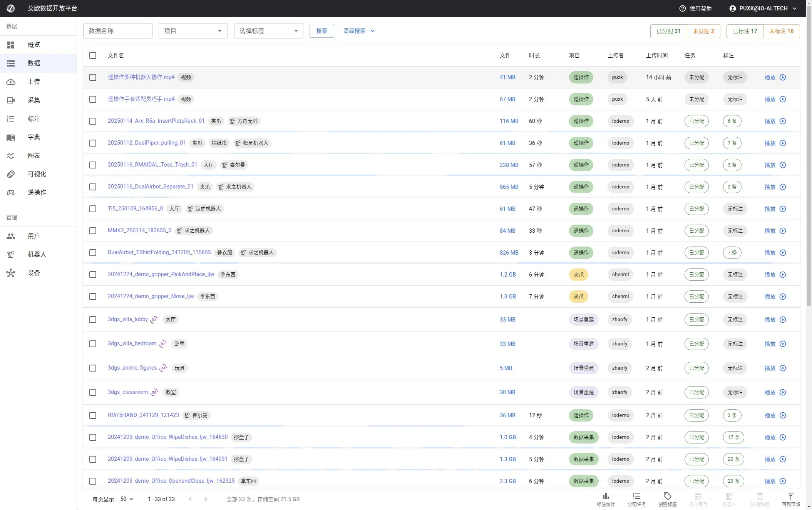Viewport: 812px width, 510px height.
Task: Open the 项目 dropdown filter
Action: [x=193, y=31]
